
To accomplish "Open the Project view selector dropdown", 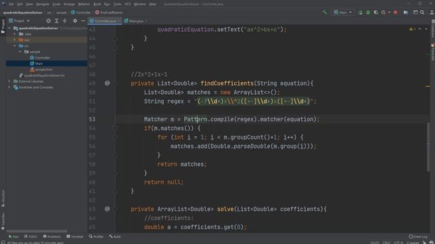I will [x=19, y=21].
